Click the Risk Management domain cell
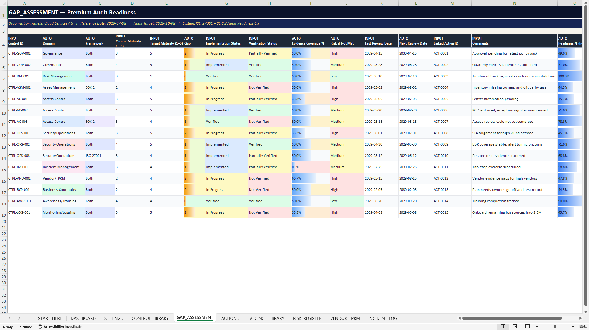The width and height of the screenshot is (589, 330). tap(63, 76)
